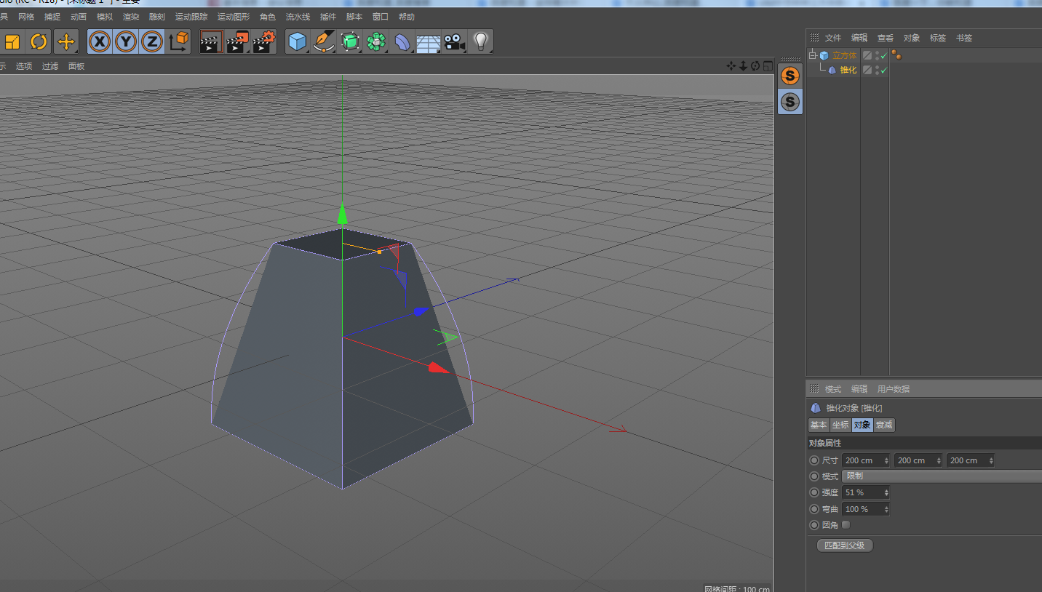Select the rotate tool icon
1042x592 pixels.
pos(39,42)
